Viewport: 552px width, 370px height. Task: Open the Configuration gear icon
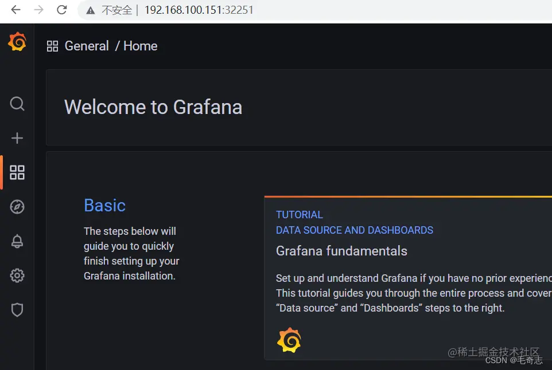pos(17,276)
